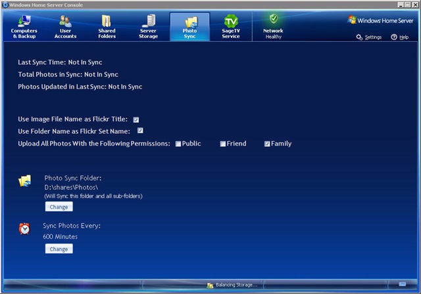This screenshot has height=294, width=421.
Task: Open Settings in the top bar
Action: 369,37
